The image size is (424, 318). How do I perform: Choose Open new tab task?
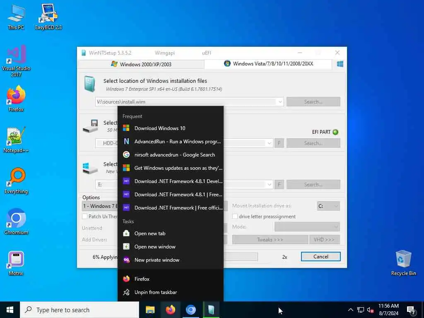[x=171, y=234]
